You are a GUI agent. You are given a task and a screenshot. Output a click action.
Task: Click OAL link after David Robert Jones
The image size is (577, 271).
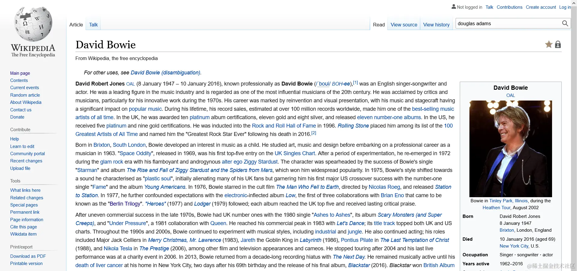[x=130, y=84]
